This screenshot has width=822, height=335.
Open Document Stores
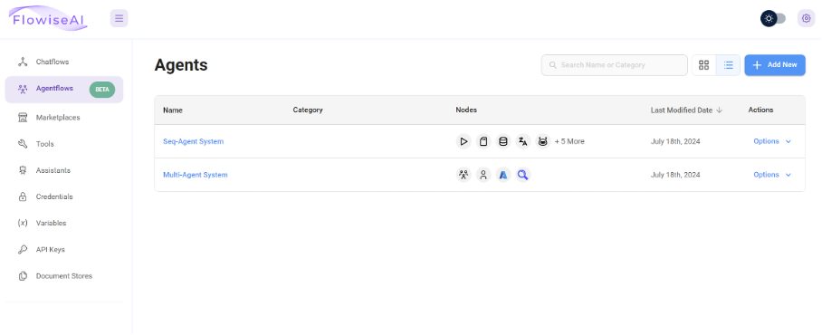tap(64, 276)
